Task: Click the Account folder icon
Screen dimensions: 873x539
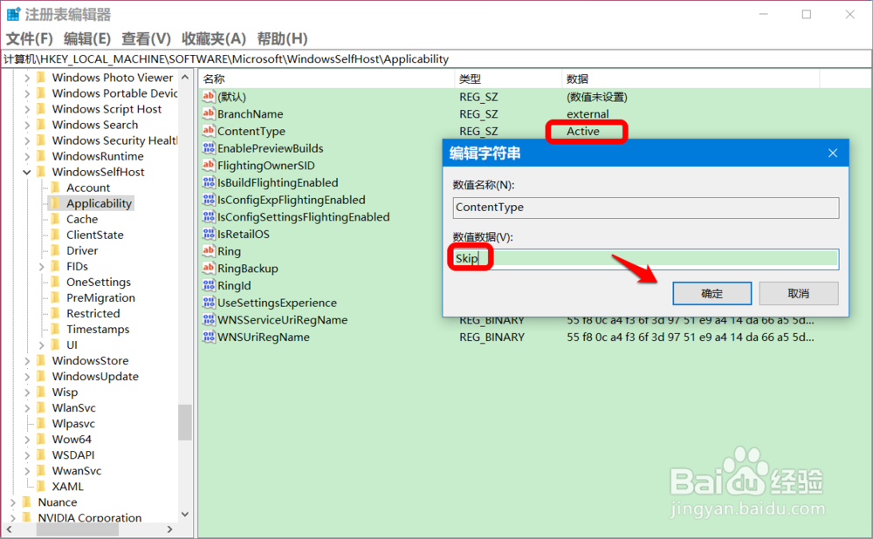Action: [x=56, y=188]
